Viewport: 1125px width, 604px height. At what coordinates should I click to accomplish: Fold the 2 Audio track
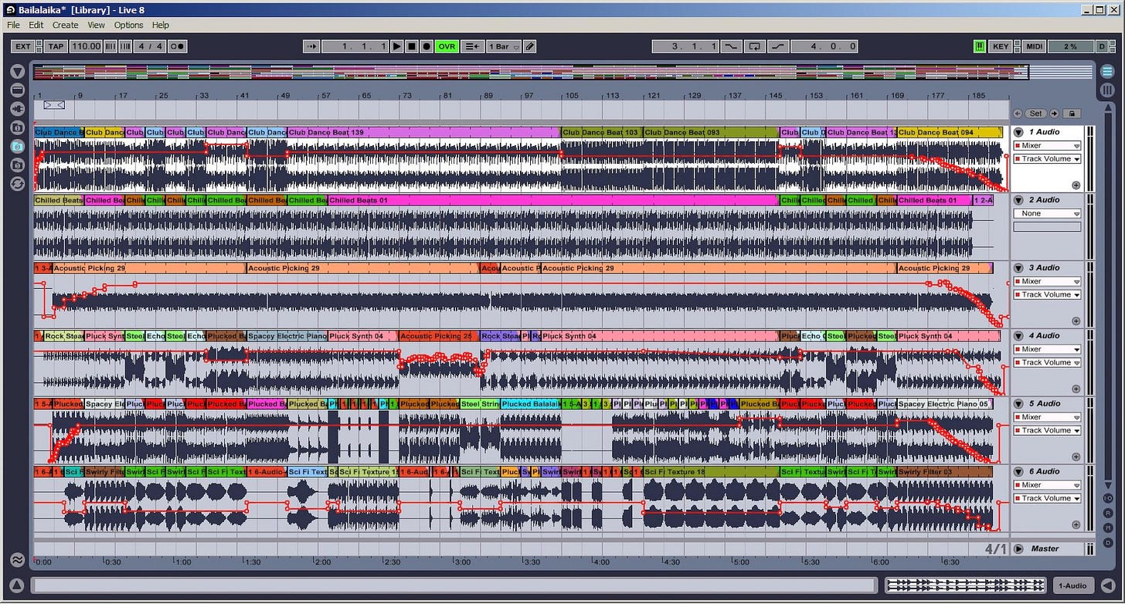(x=1018, y=200)
